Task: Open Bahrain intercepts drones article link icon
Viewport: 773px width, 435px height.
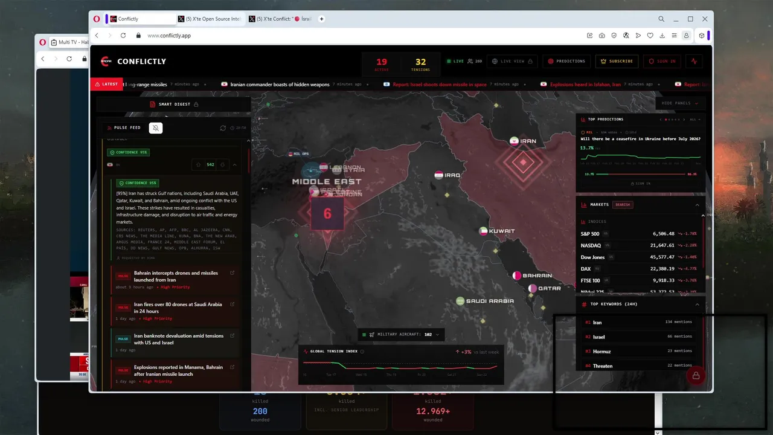Action: coord(232,273)
